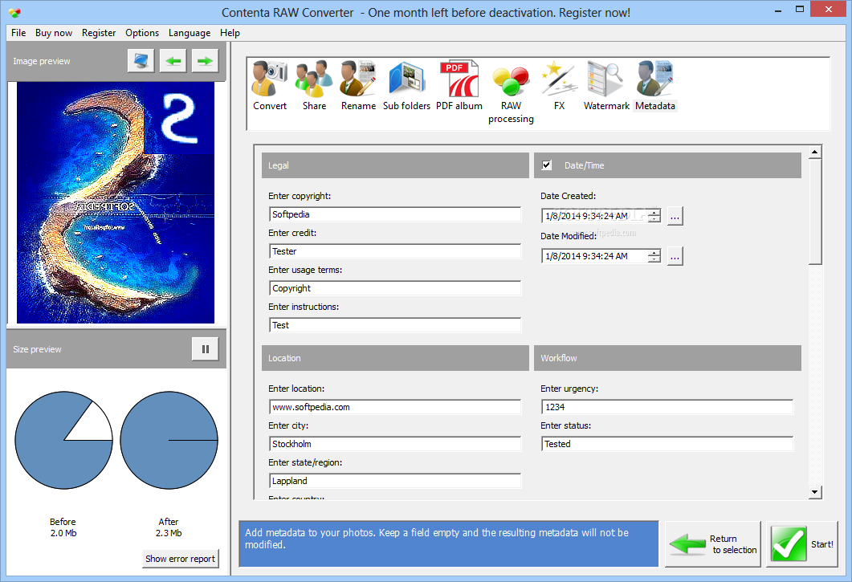Click the image preview thumbnail

point(116,202)
